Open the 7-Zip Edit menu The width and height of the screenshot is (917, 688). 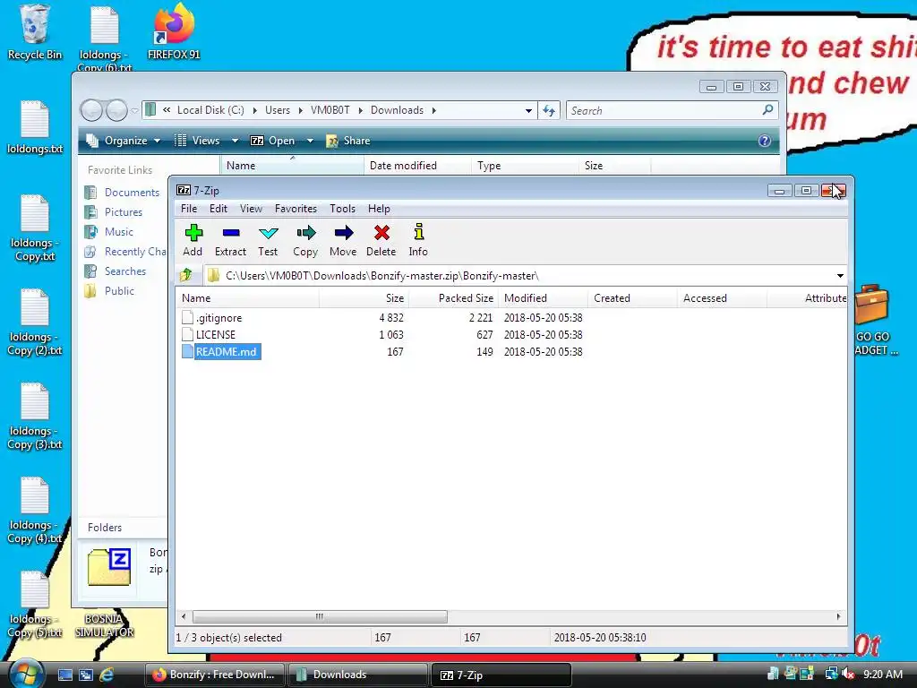pos(219,209)
